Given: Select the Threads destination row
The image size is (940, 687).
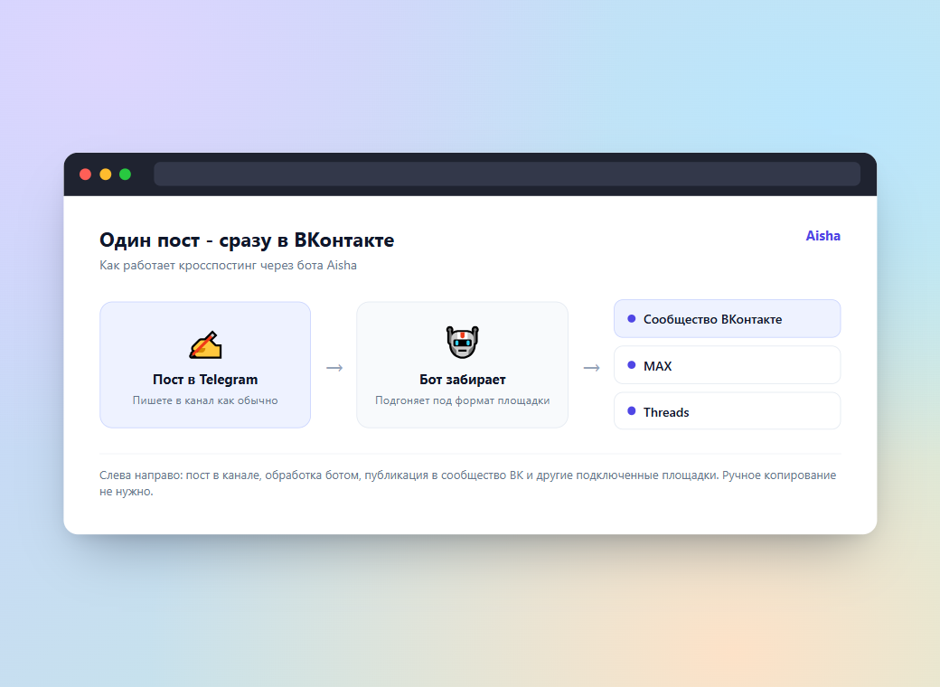Looking at the screenshot, I should click(728, 411).
